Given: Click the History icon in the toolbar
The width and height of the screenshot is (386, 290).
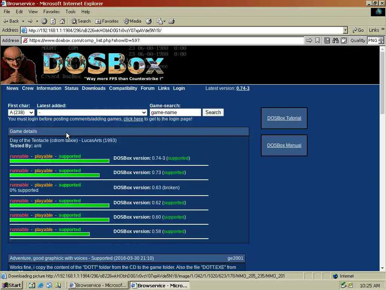Looking at the screenshot, I should pos(149,21).
